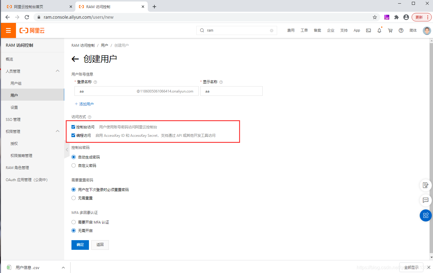Select 自动生成密码 radio option
Screen dimensions: 433x273
point(74,157)
